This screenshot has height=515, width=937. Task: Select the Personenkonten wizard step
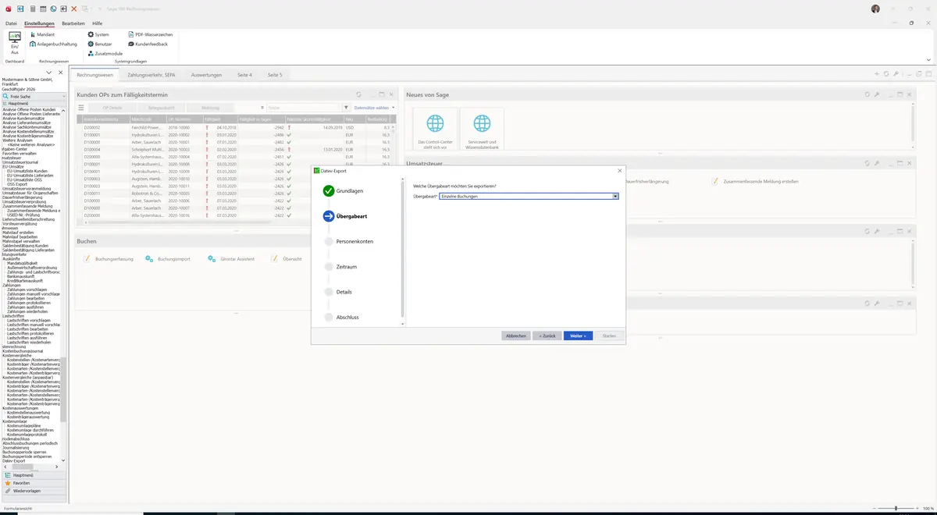coord(347,241)
